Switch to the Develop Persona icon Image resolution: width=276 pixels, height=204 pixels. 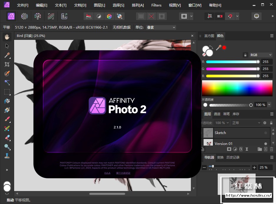[x=38, y=16]
